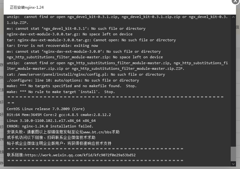Viewport: 240px width, 169px height.
Task: Click the mv cannot stat ngx_devel_kit-0.3.1 line
Action: tap(76, 29)
